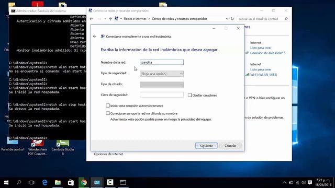Refresh the Control Panel address bar
The width and height of the screenshot is (335, 188).
coord(232,19)
